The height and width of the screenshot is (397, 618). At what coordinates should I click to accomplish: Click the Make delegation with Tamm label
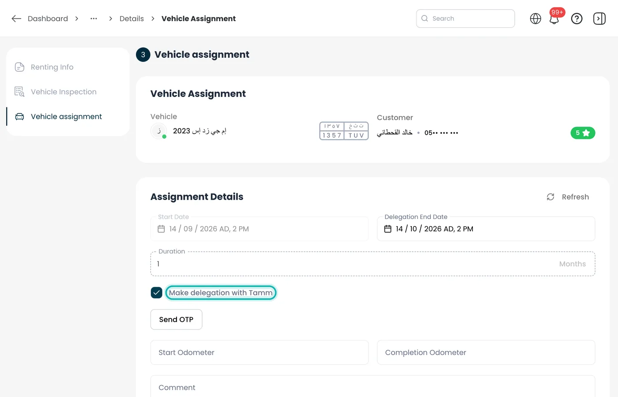(x=221, y=293)
